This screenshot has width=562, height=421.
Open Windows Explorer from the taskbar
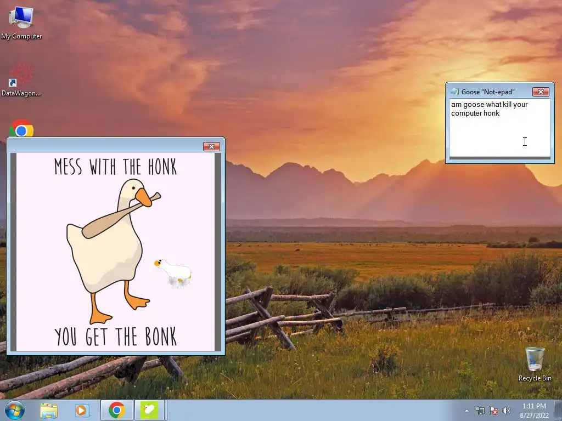point(49,410)
